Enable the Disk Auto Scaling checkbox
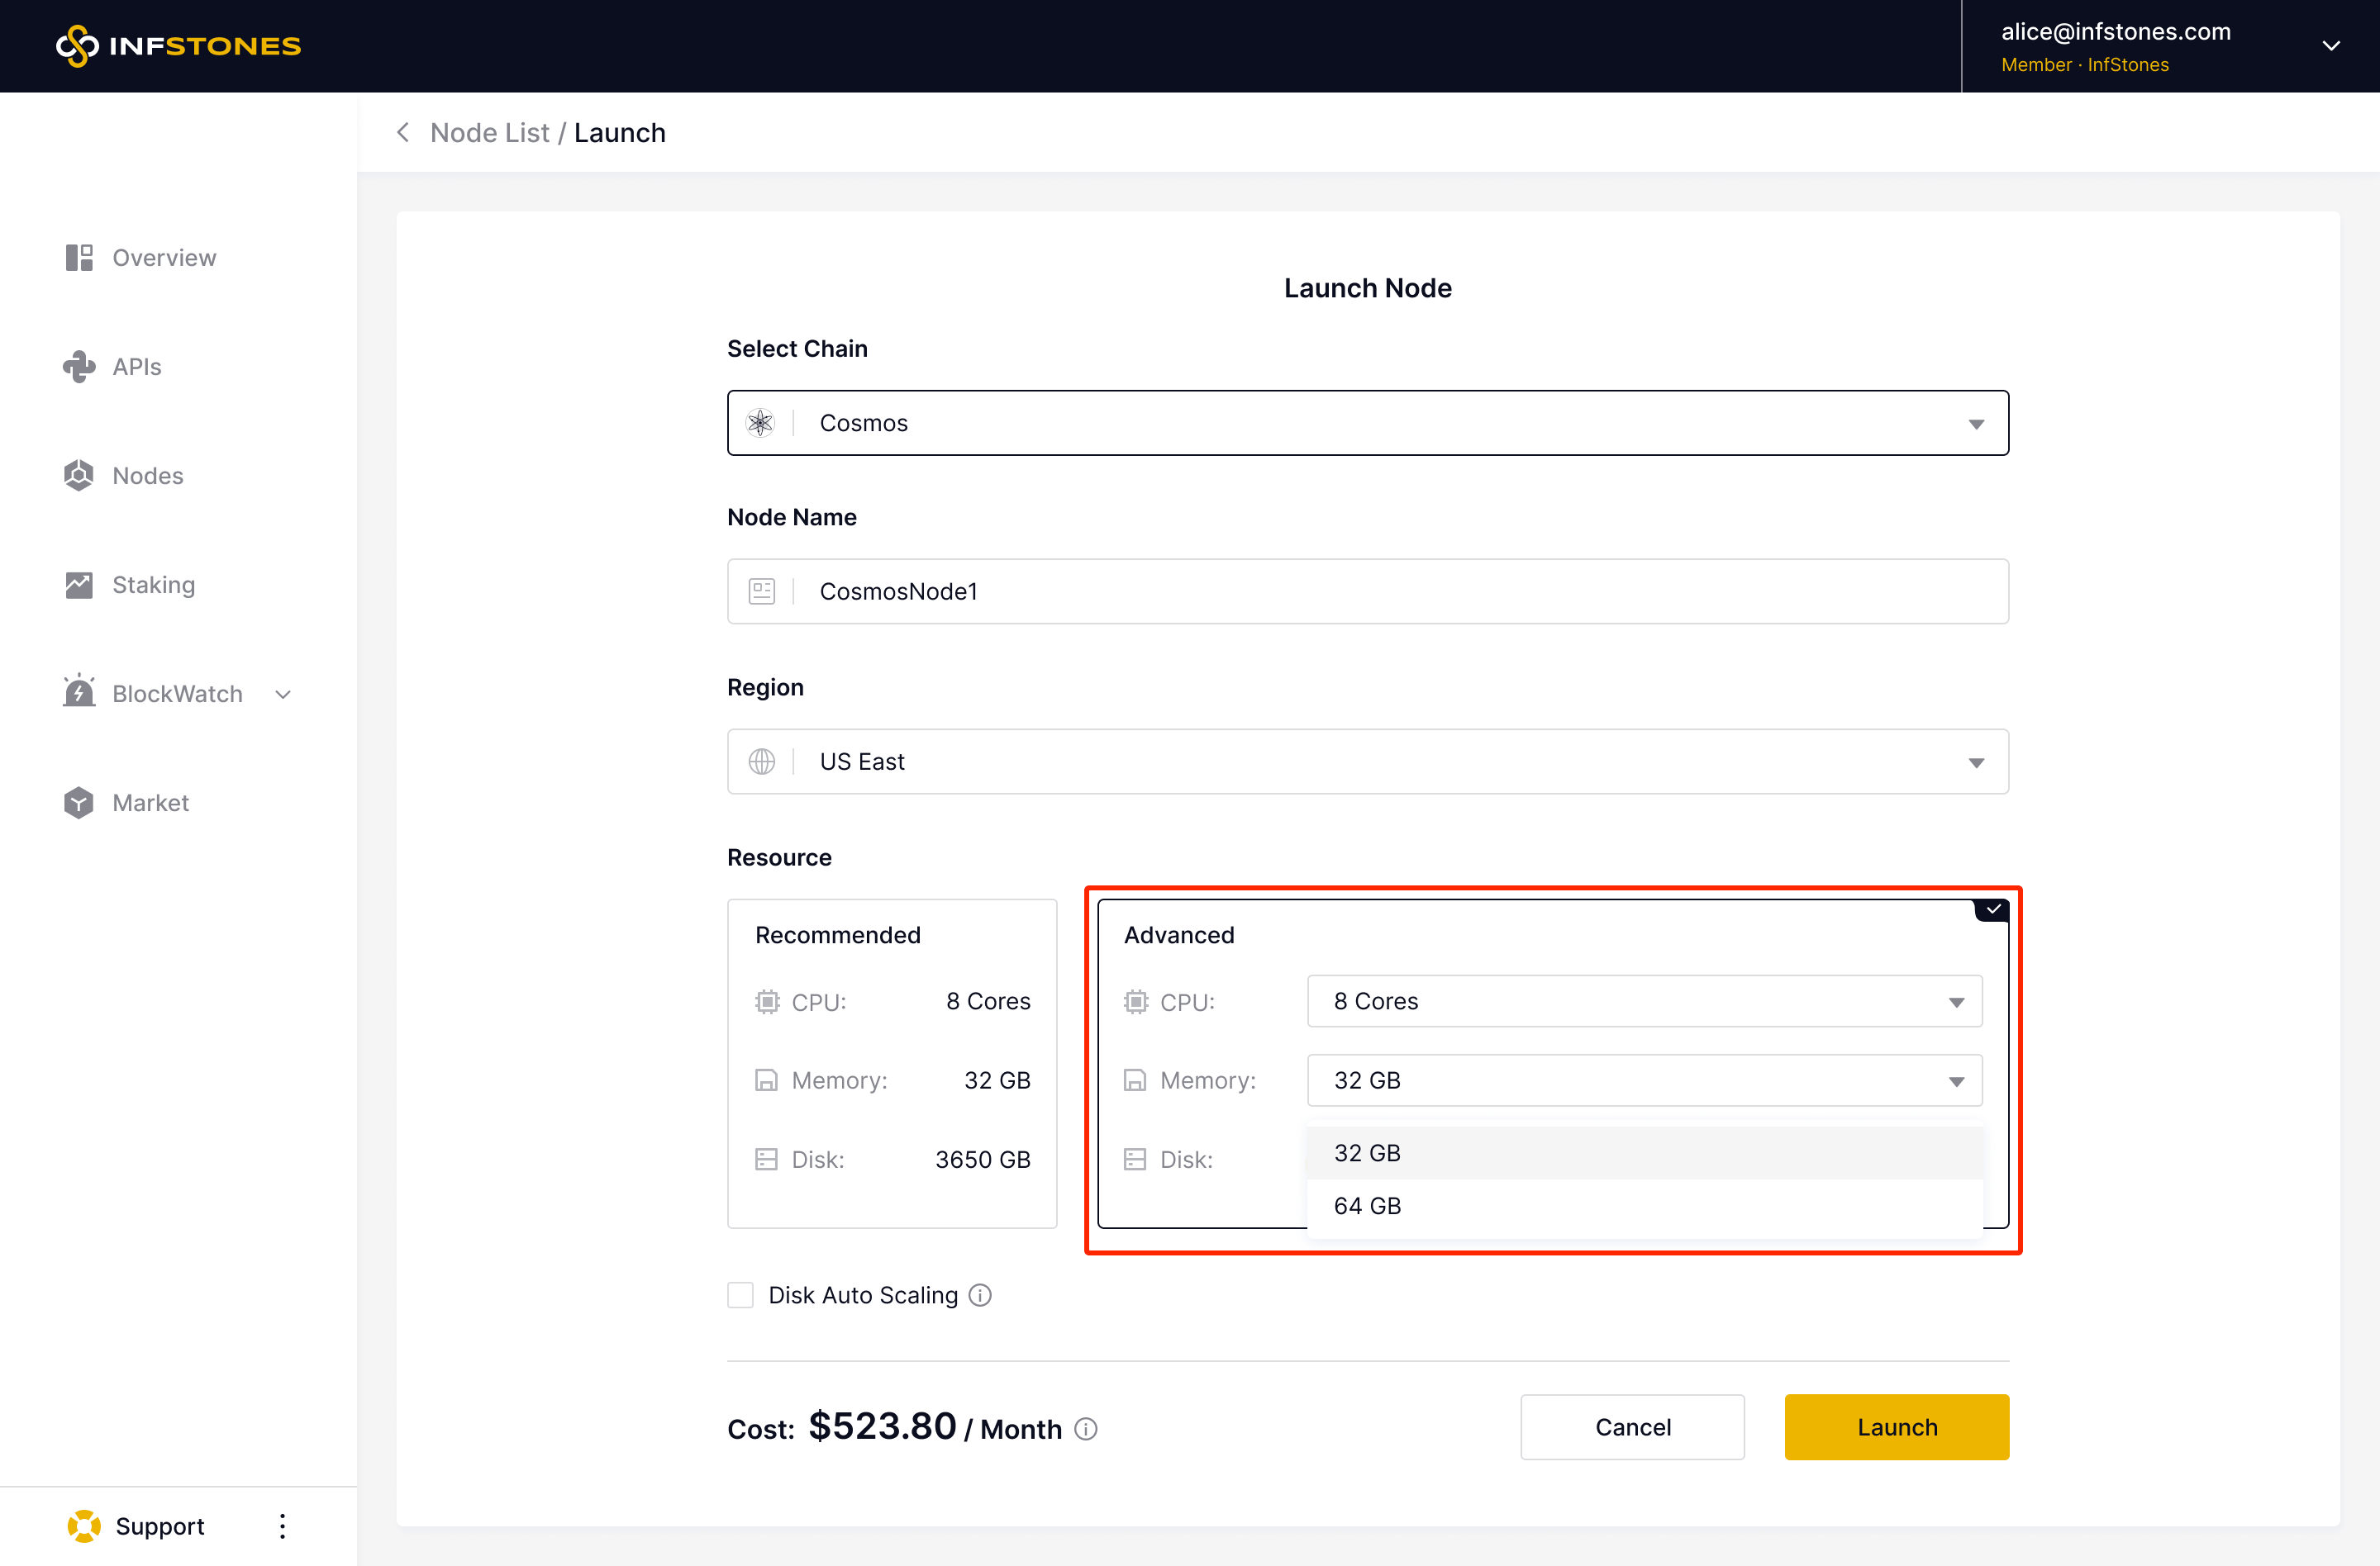Screen dimensions: 2380x1566 [x=740, y=1295]
